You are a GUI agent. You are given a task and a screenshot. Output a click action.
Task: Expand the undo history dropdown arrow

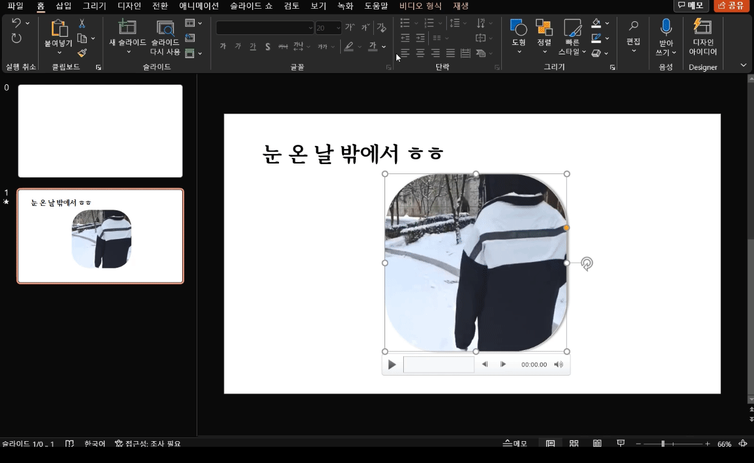coord(27,23)
